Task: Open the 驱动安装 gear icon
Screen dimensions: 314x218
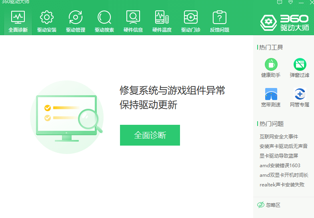Action: click(x=47, y=18)
